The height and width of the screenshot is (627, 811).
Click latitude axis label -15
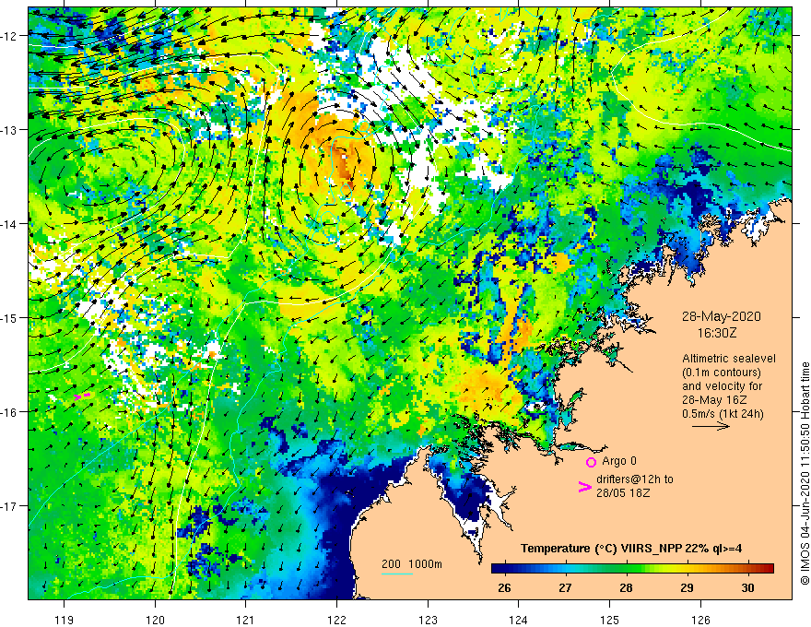tap(9, 317)
